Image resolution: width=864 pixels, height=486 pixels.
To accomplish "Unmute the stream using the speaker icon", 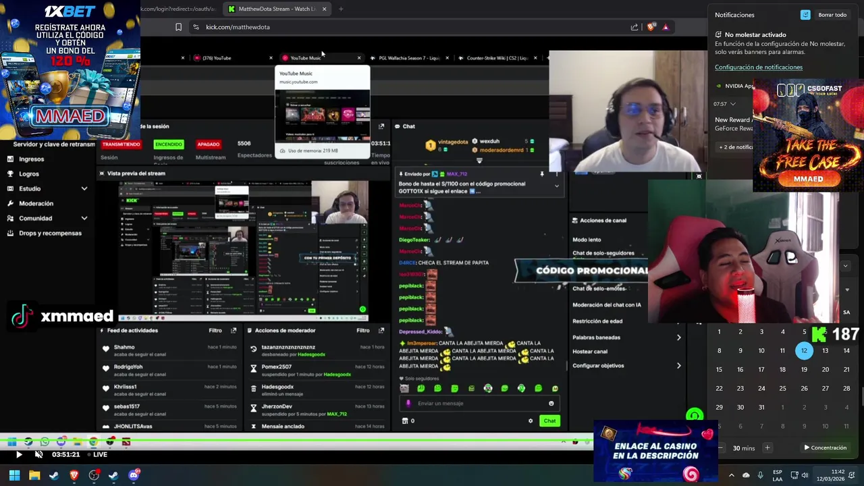I will [38, 454].
